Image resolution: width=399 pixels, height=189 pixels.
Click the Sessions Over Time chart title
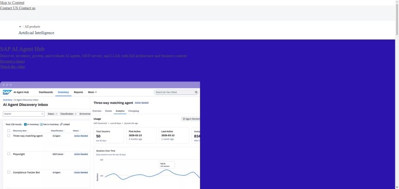106,151
